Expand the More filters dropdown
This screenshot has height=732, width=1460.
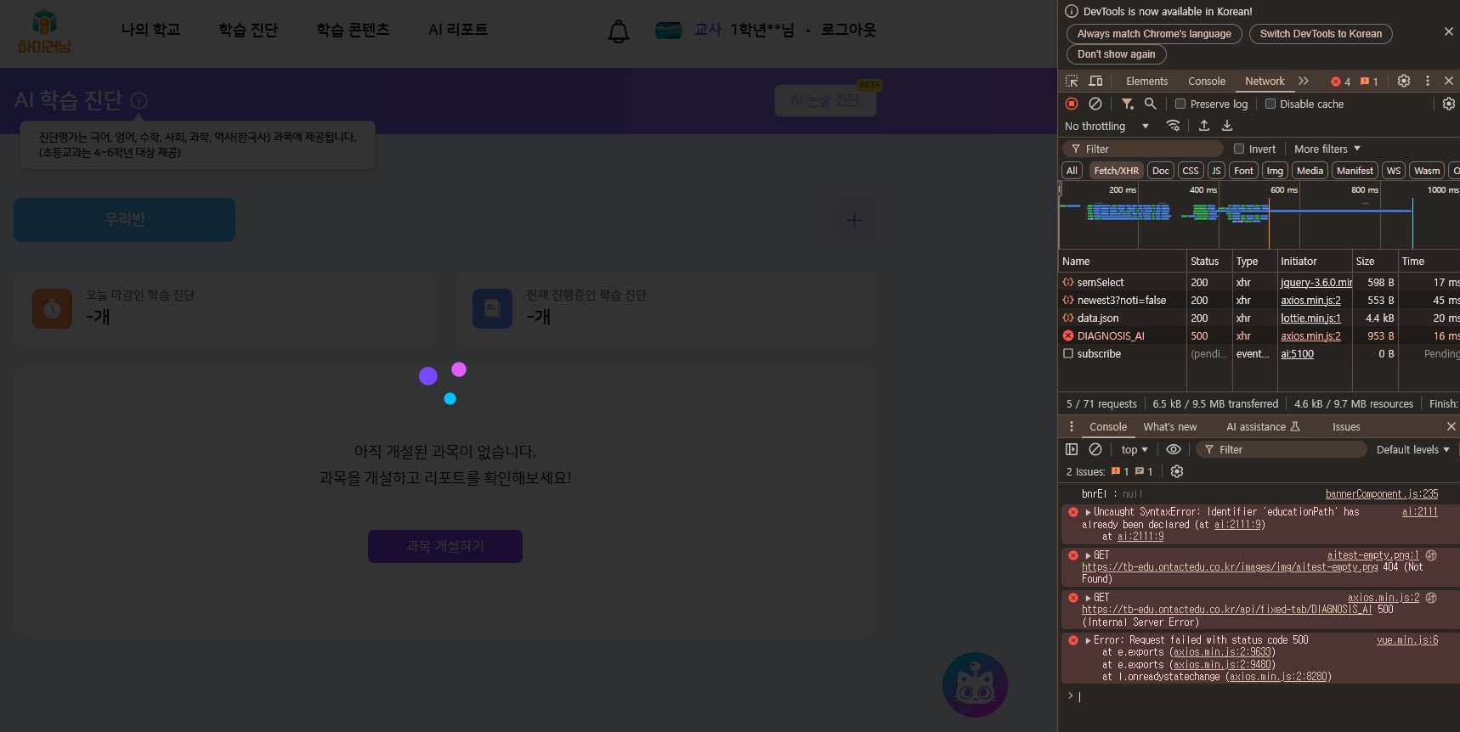(1327, 149)
